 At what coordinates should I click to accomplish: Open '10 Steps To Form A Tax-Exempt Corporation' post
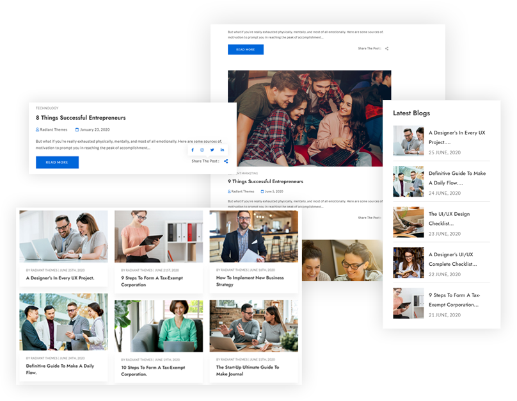(153, 370)
